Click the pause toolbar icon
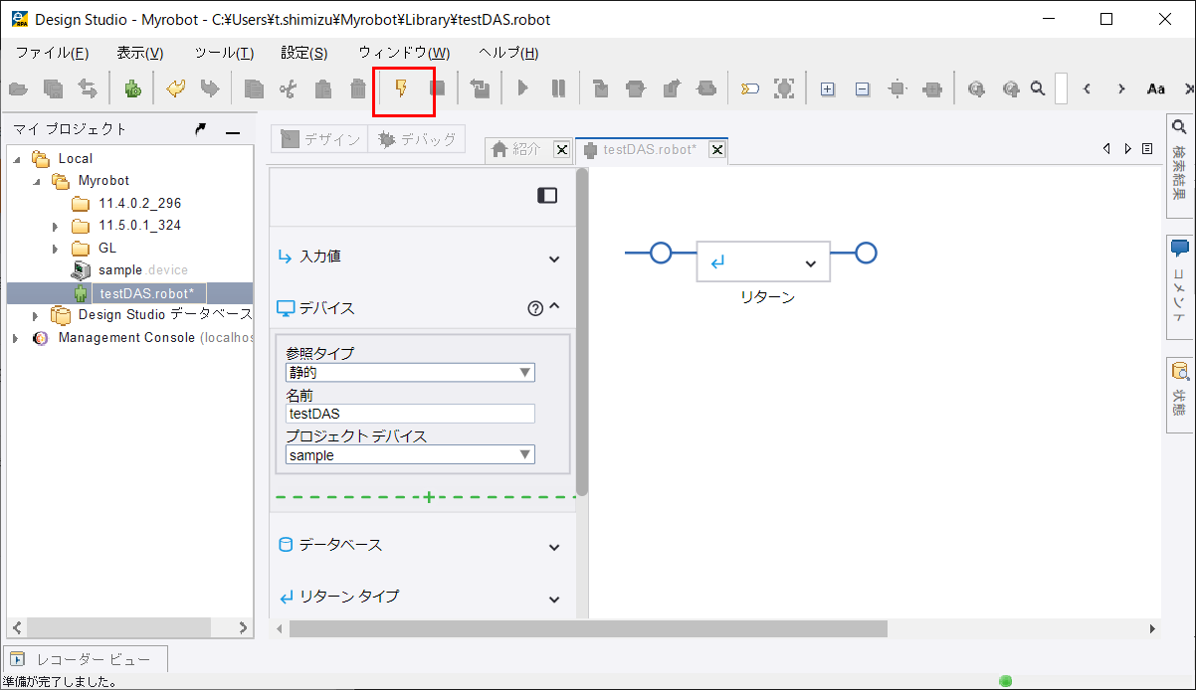Image resolution: width=1196 pixels, height=690 pixels. tap(558, 88)
